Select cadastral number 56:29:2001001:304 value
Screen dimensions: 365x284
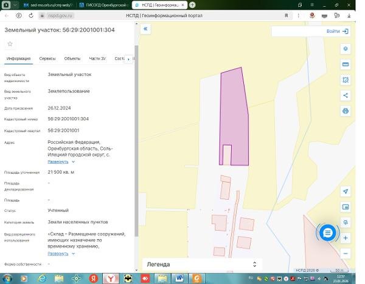[x=68, y=119]
